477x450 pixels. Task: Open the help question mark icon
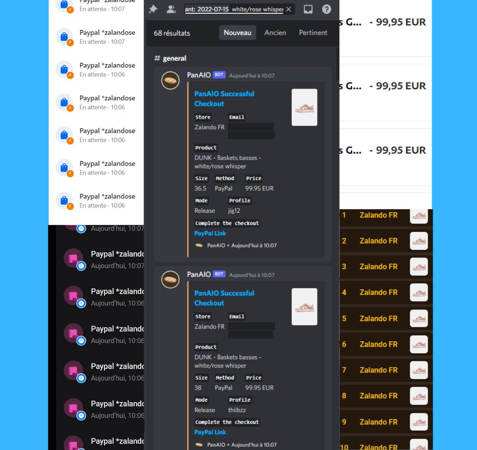click(326, 9)
